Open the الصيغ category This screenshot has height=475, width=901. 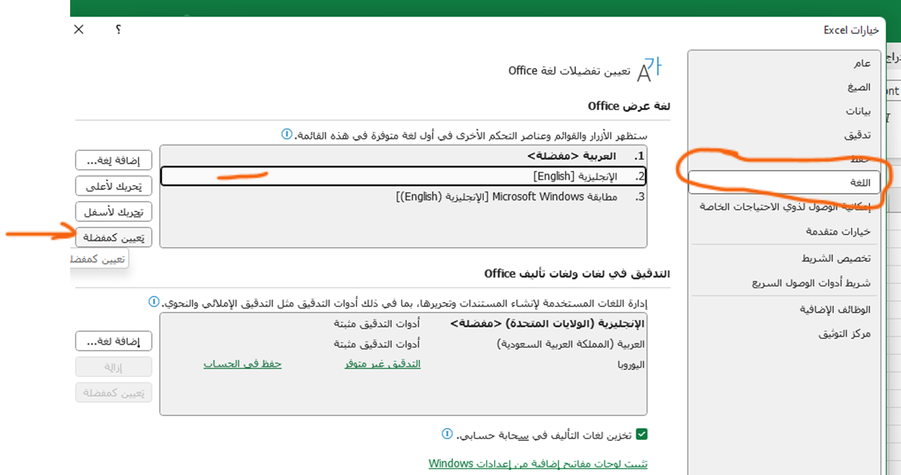click(784, 87)
